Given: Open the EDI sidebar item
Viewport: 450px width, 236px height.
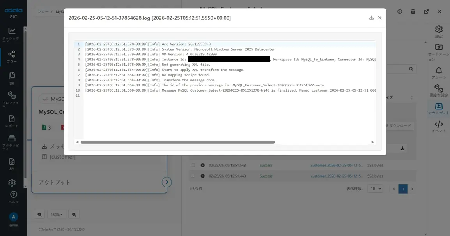Looking at the screenshot, I should pyautogui.click(x=12, y=78).
